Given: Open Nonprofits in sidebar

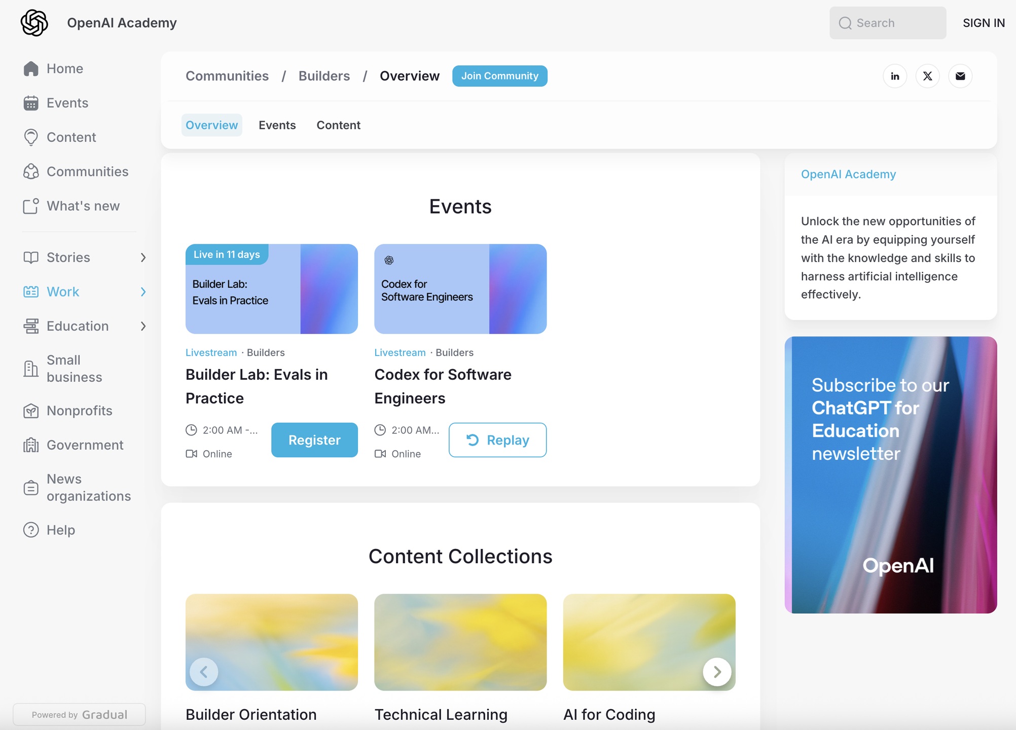Looking at the screenshot, I should click(80, 411).
